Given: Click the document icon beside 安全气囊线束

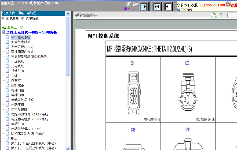Looking at the screenshot, I should [8, 42].
